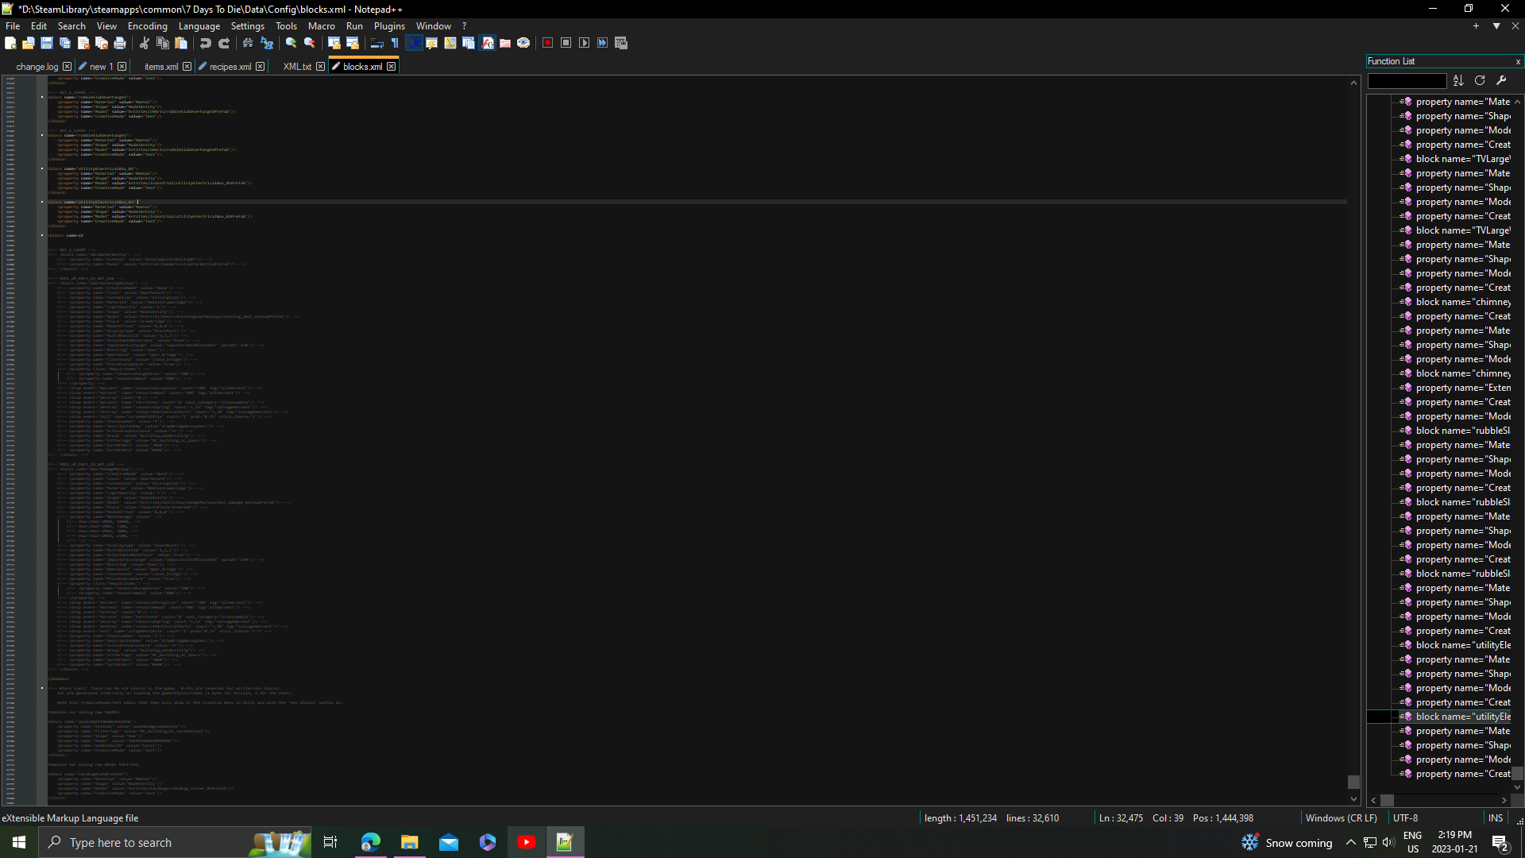Toggle file monitoring eye icon
The height and width of the screenshot is (858, 1525).
click(523, 43)
